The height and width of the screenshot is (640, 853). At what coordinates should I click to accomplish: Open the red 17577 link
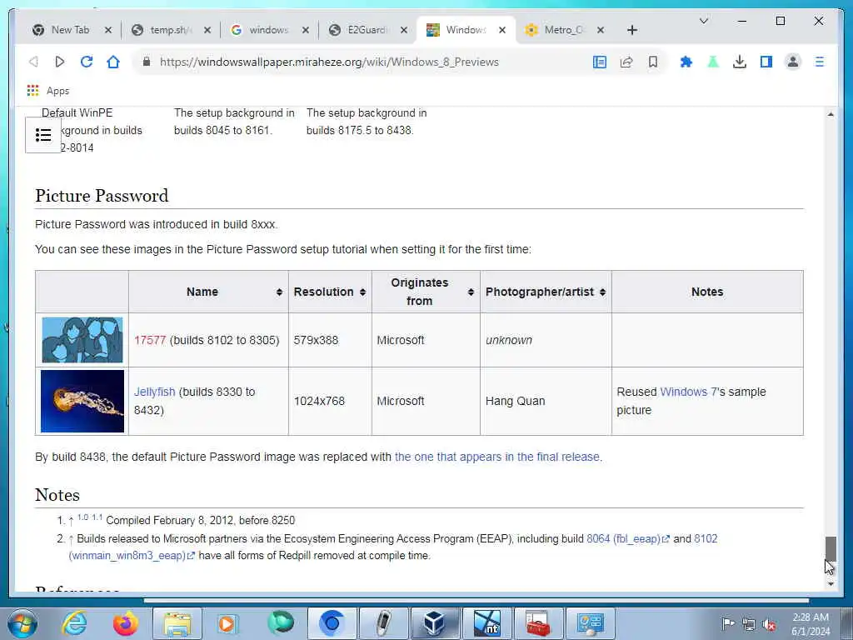point(150,340)
